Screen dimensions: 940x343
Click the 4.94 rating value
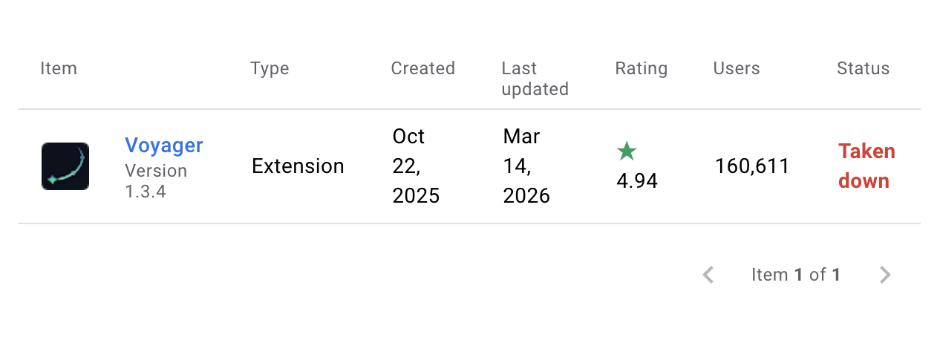pyautogui.click(x=637, y=180)
